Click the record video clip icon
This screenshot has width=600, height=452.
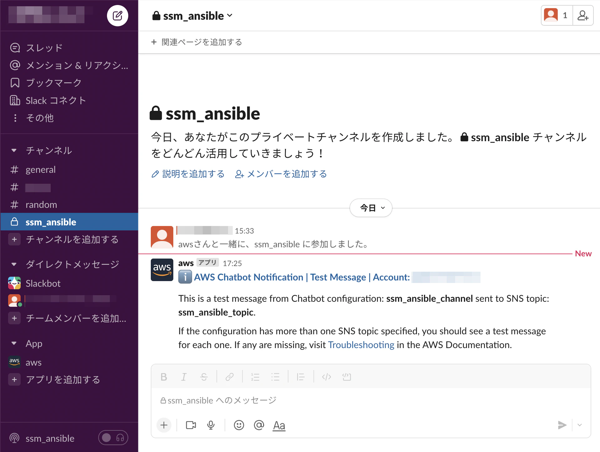(191, 425)
